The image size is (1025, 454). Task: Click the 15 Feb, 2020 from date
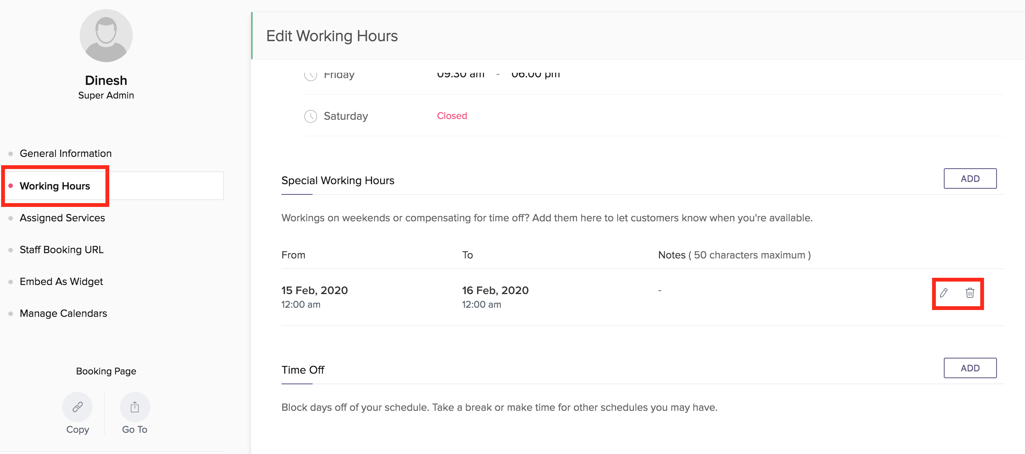click(x=314, y=290)
